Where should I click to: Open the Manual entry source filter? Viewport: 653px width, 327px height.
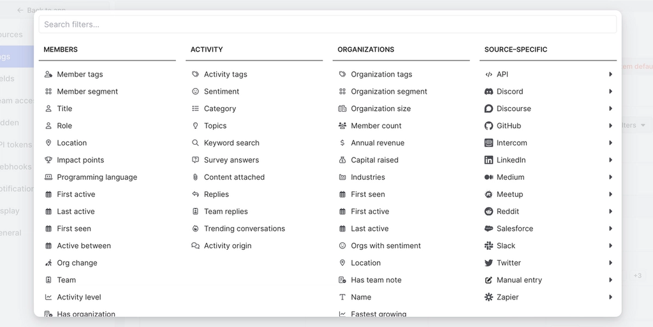click(x=519, y=280)
